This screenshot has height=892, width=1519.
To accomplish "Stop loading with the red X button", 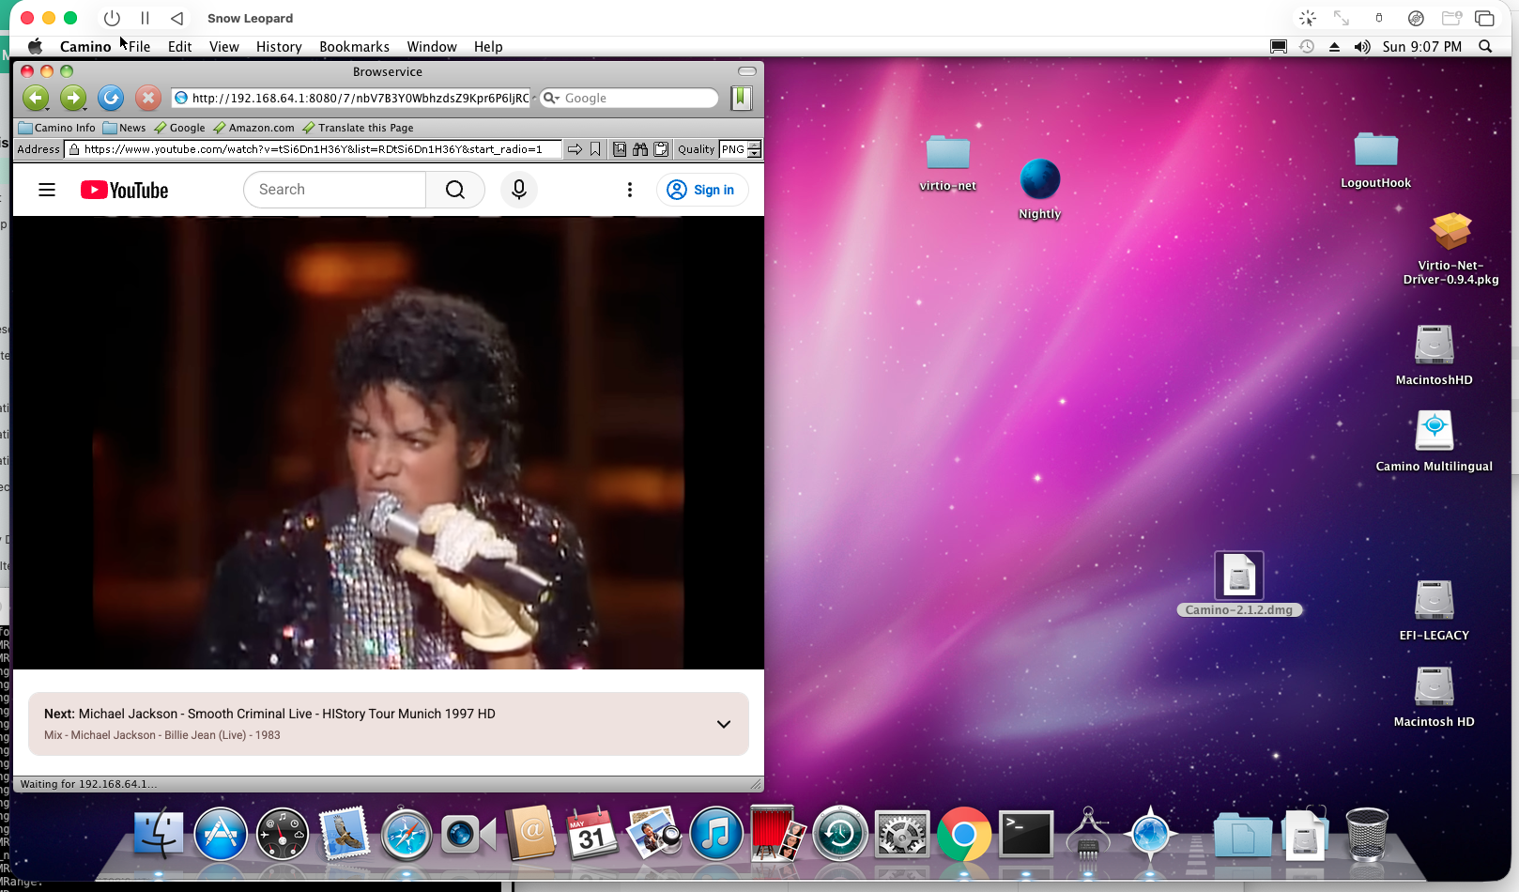I will (148, 98).
